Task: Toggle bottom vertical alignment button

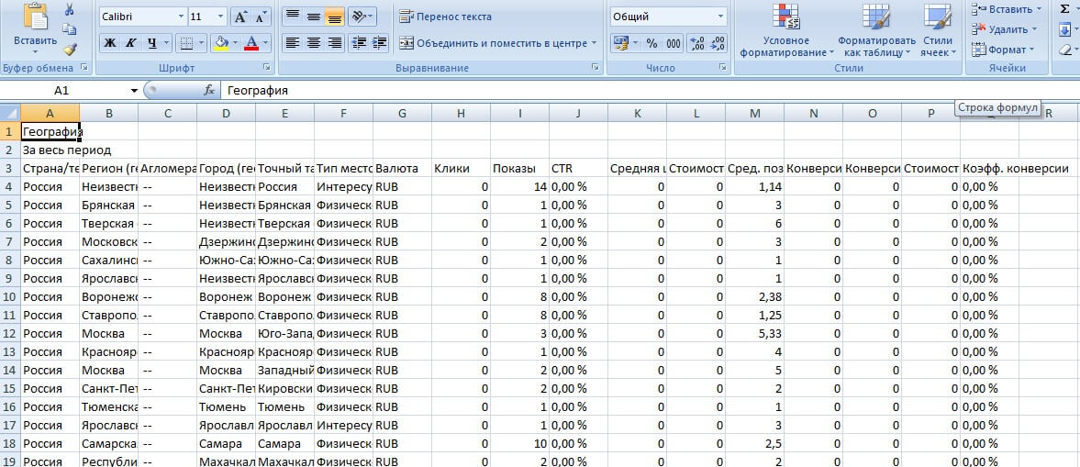Action: [335, 17]
